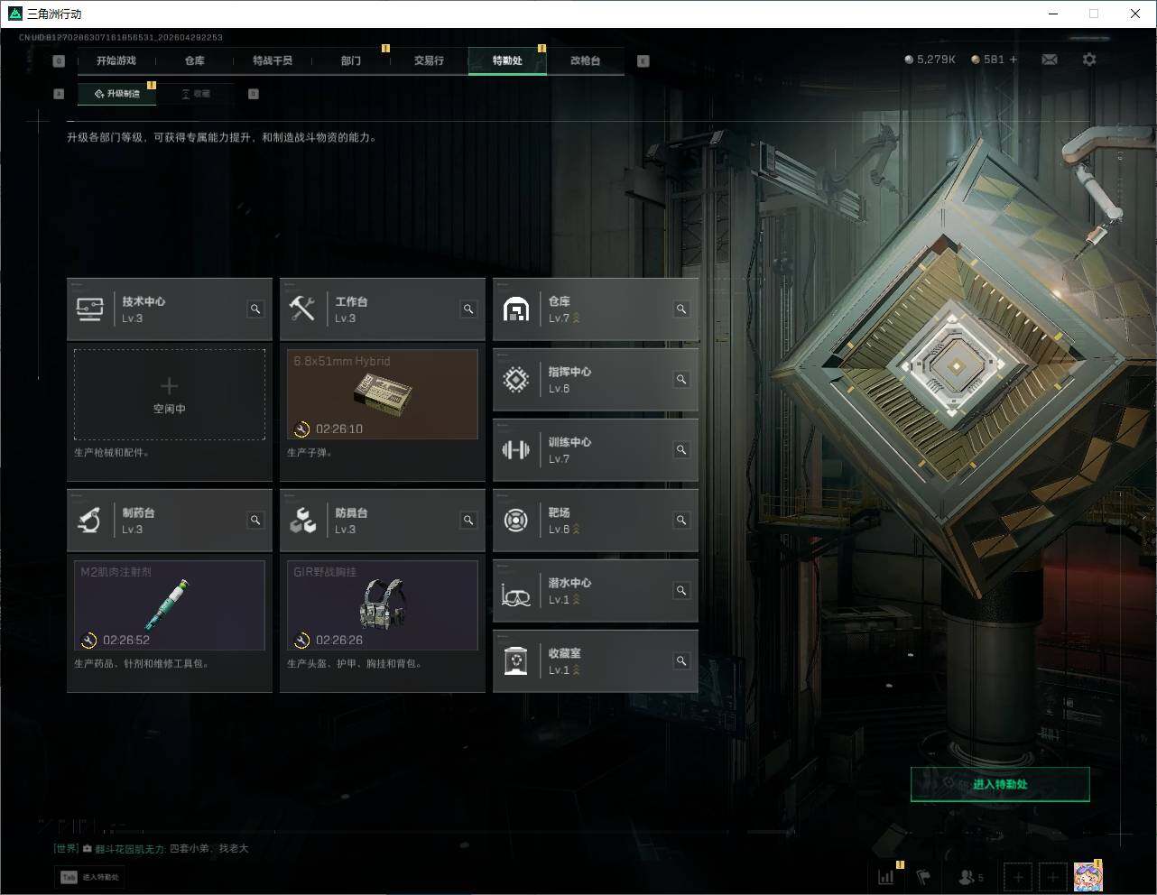
Task: Click the 仓库 Lv.7 upgrade arrow indicator
Action: point(576,318)
